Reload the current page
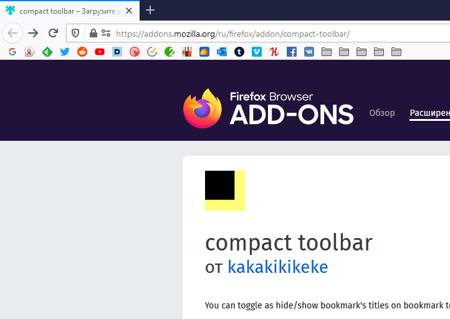Viewport: 450px width, 319px height. pos(54,33)
